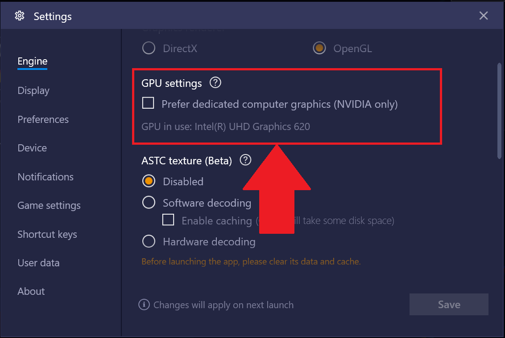This screenshot has height=338, width=505.
Task: Click the Save button
Action: 449,304
